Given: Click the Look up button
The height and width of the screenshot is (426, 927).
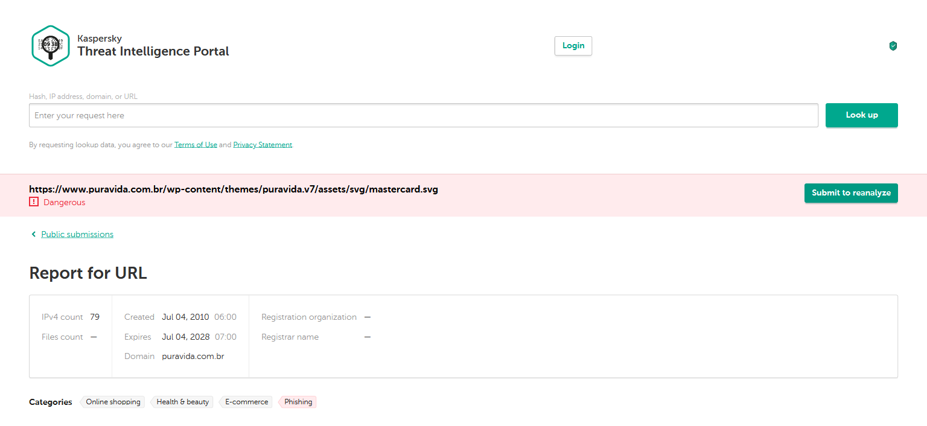Looking at the screenshot, I should pos(862,115).
